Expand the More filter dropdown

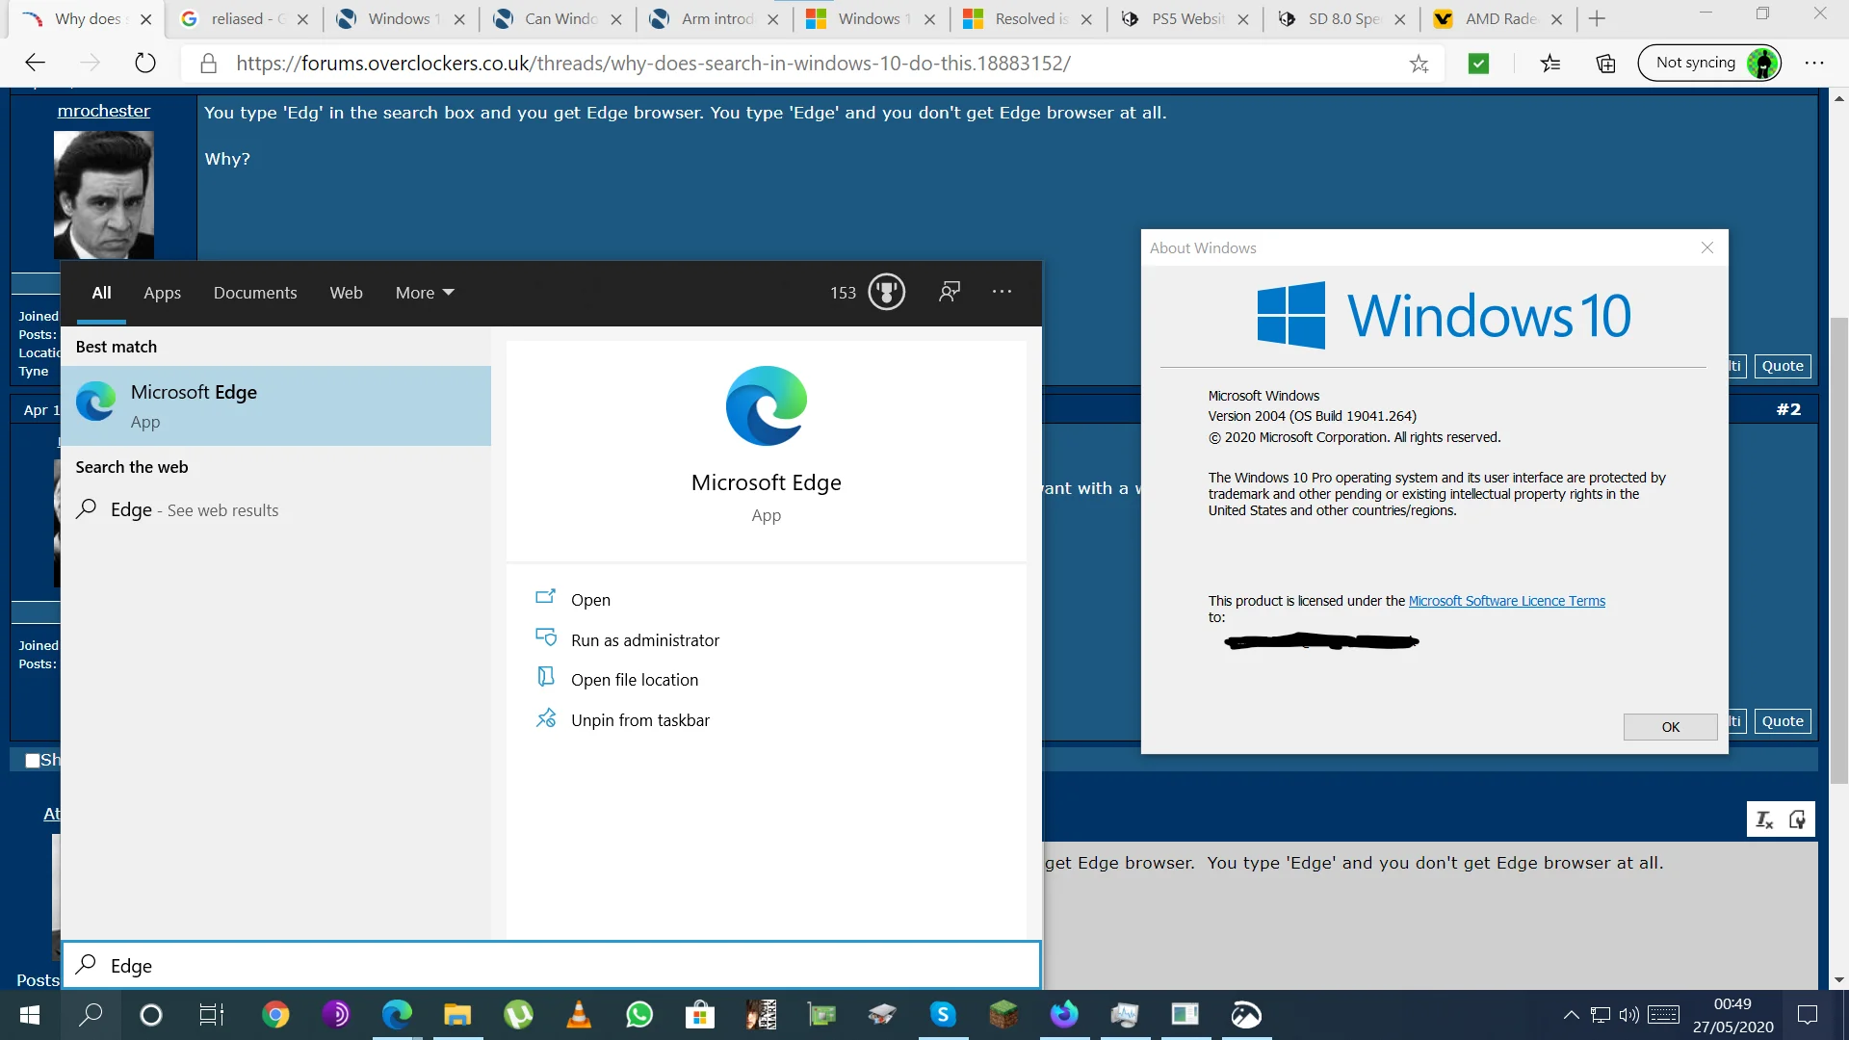[x=425, y=293]
